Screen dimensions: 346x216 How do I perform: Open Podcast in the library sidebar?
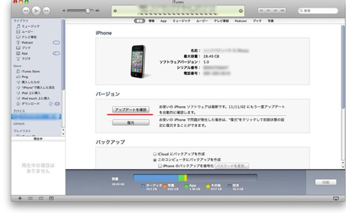[27, 42]
